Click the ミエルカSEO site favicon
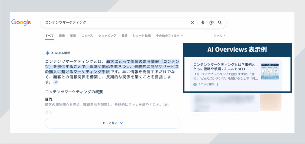The height and width of the screenshot is (144, 305). coord(195,85)
